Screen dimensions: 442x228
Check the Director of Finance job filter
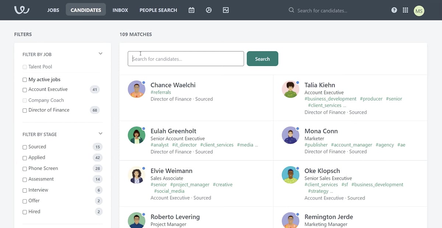24,110
